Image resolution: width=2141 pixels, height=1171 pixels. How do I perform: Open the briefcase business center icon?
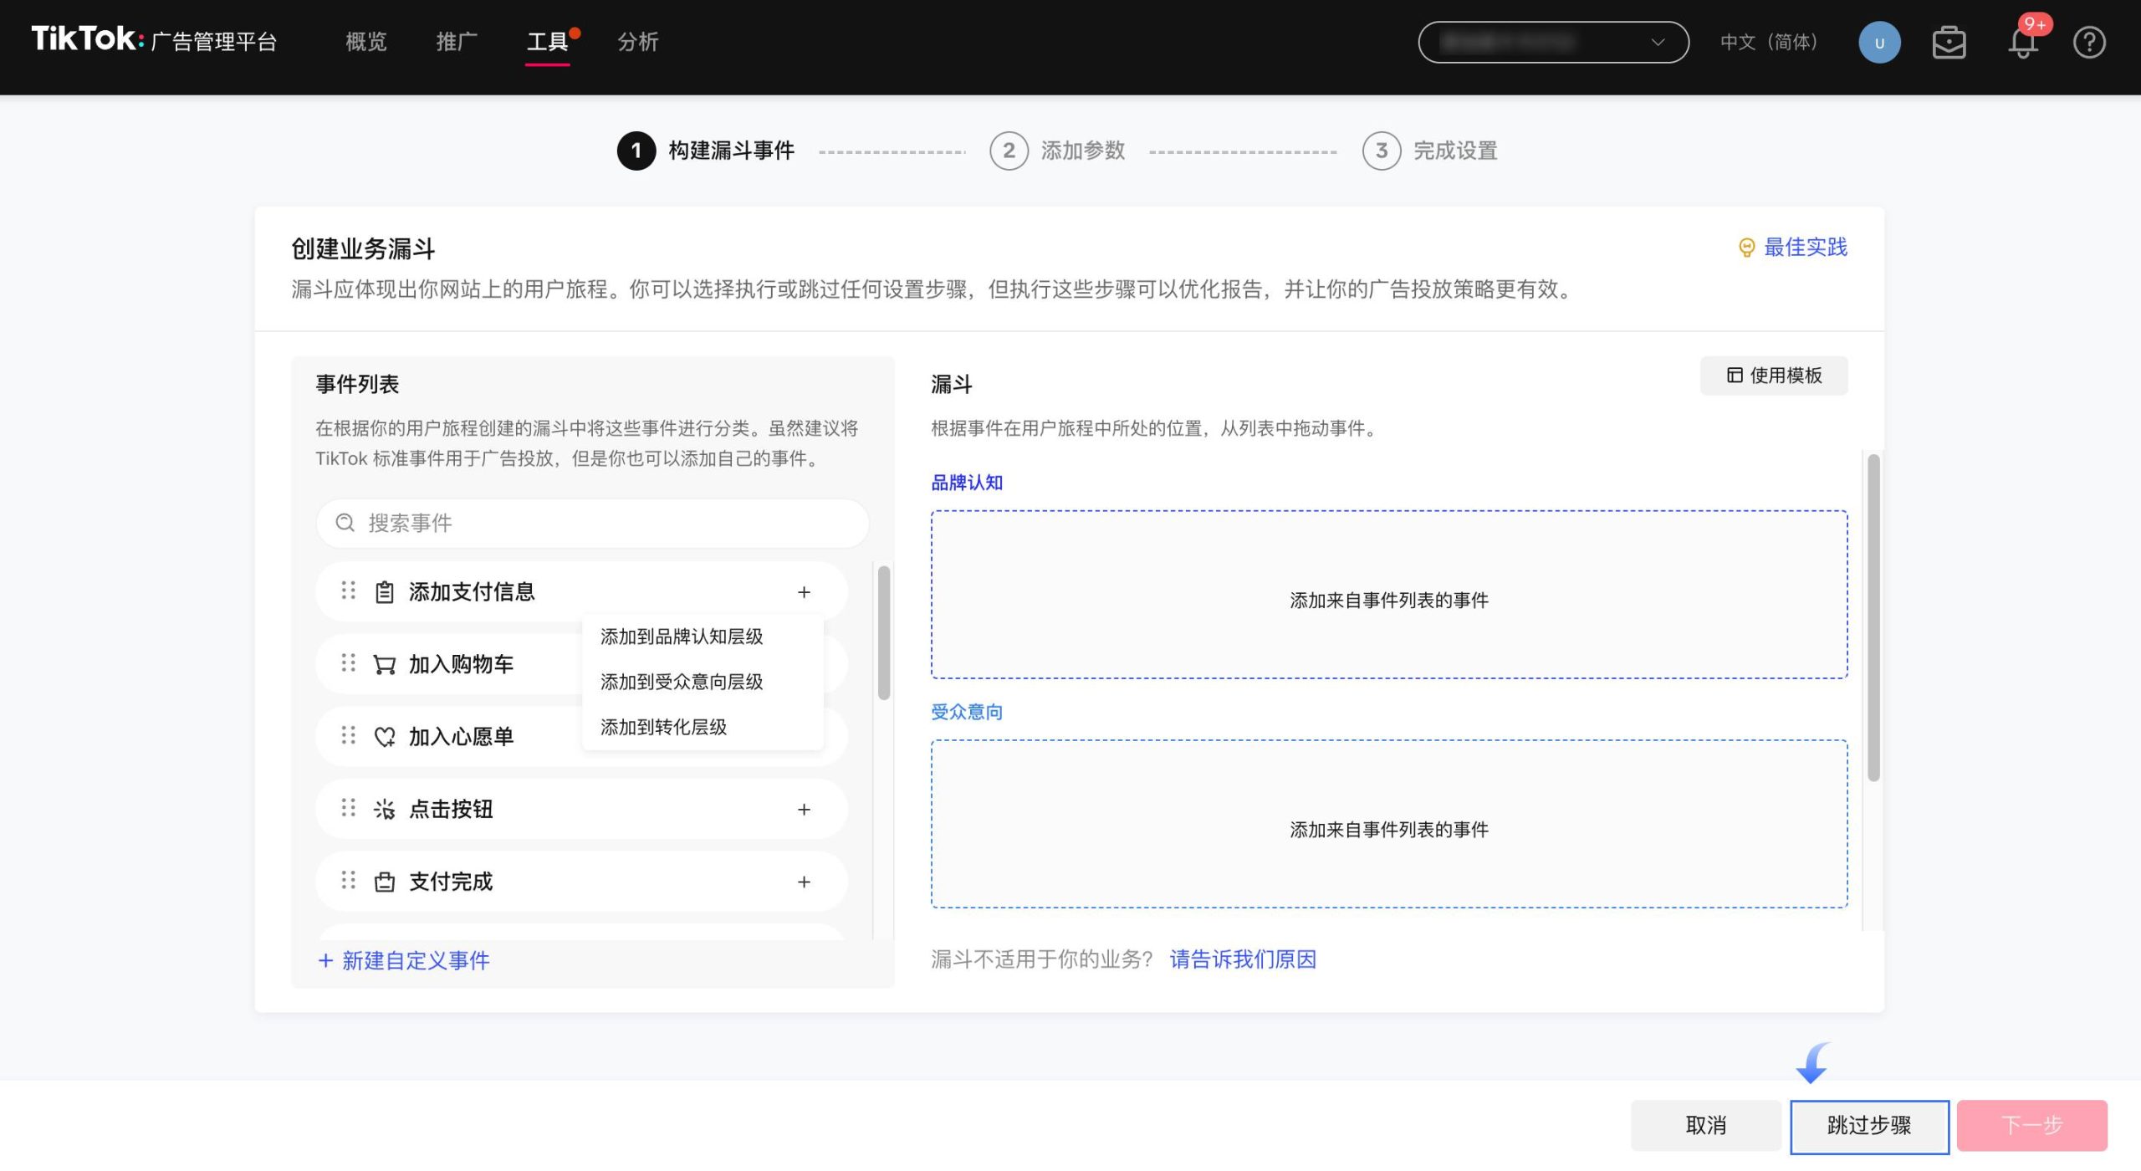(x=1949, y=43)
